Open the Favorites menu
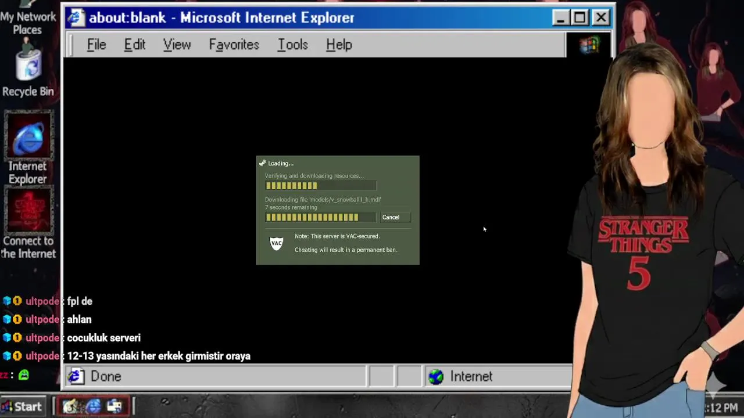Viewport: 744px width, 418px height. [x=234, y=45]
